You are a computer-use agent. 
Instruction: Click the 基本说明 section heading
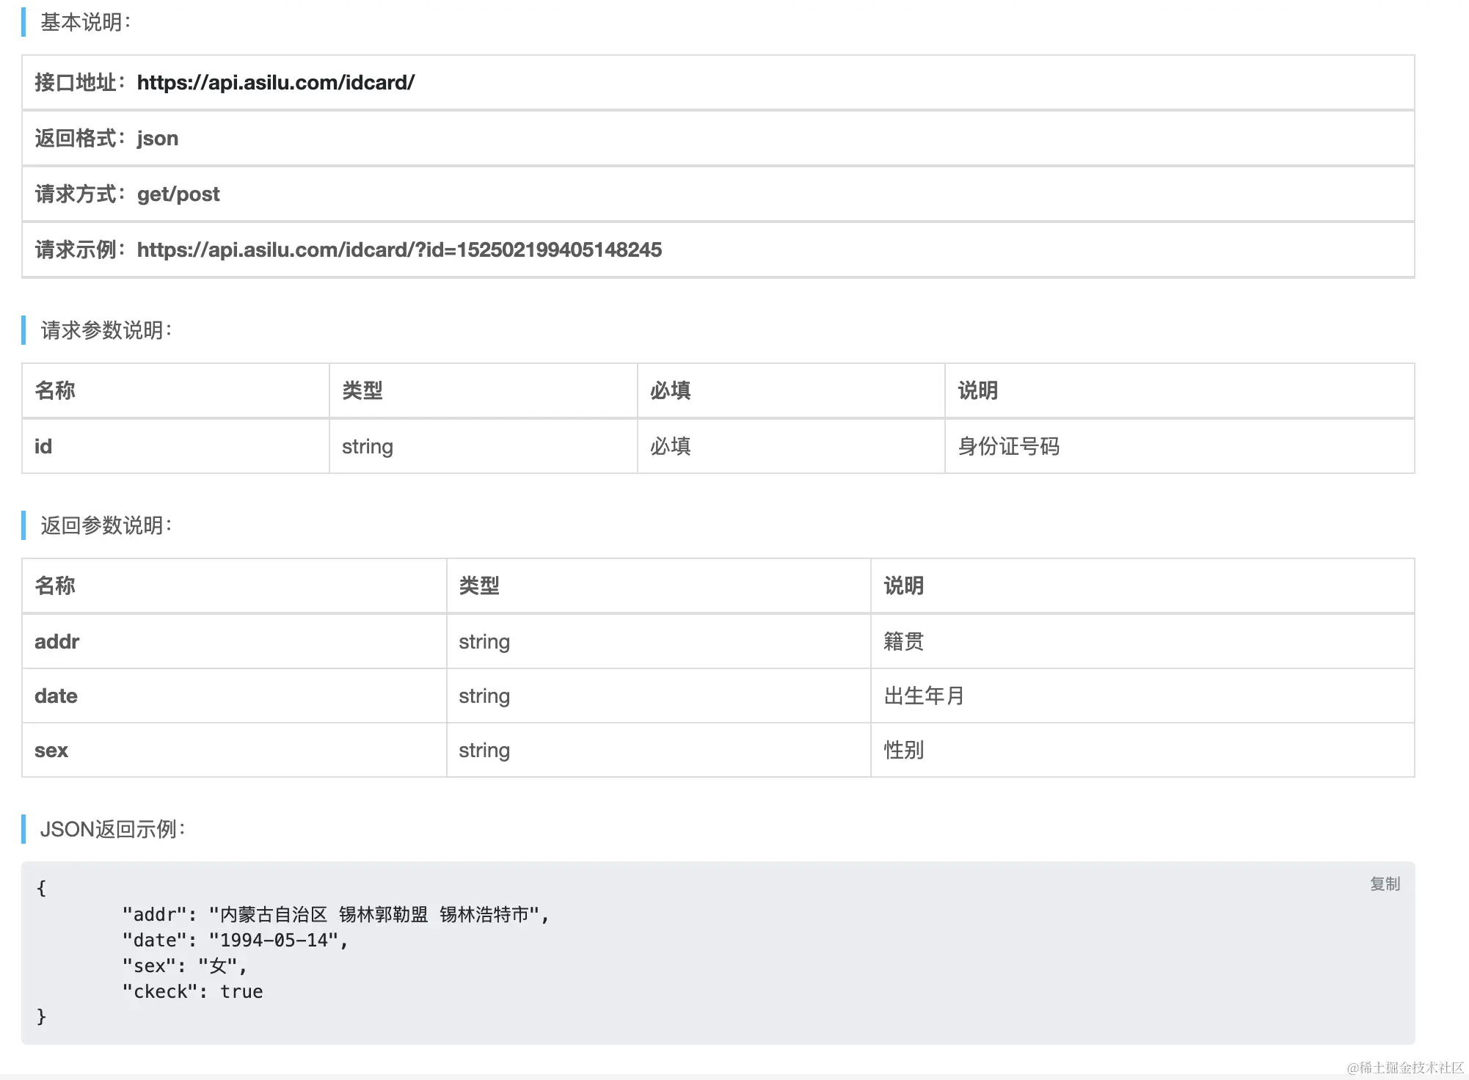tap(86, 23)
